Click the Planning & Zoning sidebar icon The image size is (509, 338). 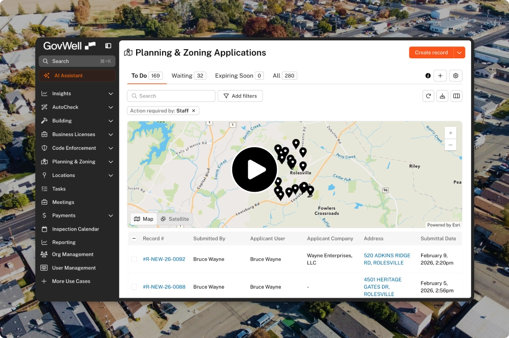pos(45,162)
